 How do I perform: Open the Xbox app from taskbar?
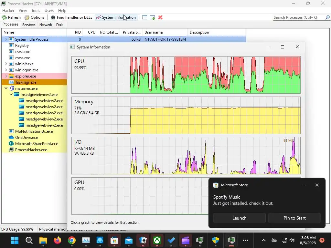[157, 240]
